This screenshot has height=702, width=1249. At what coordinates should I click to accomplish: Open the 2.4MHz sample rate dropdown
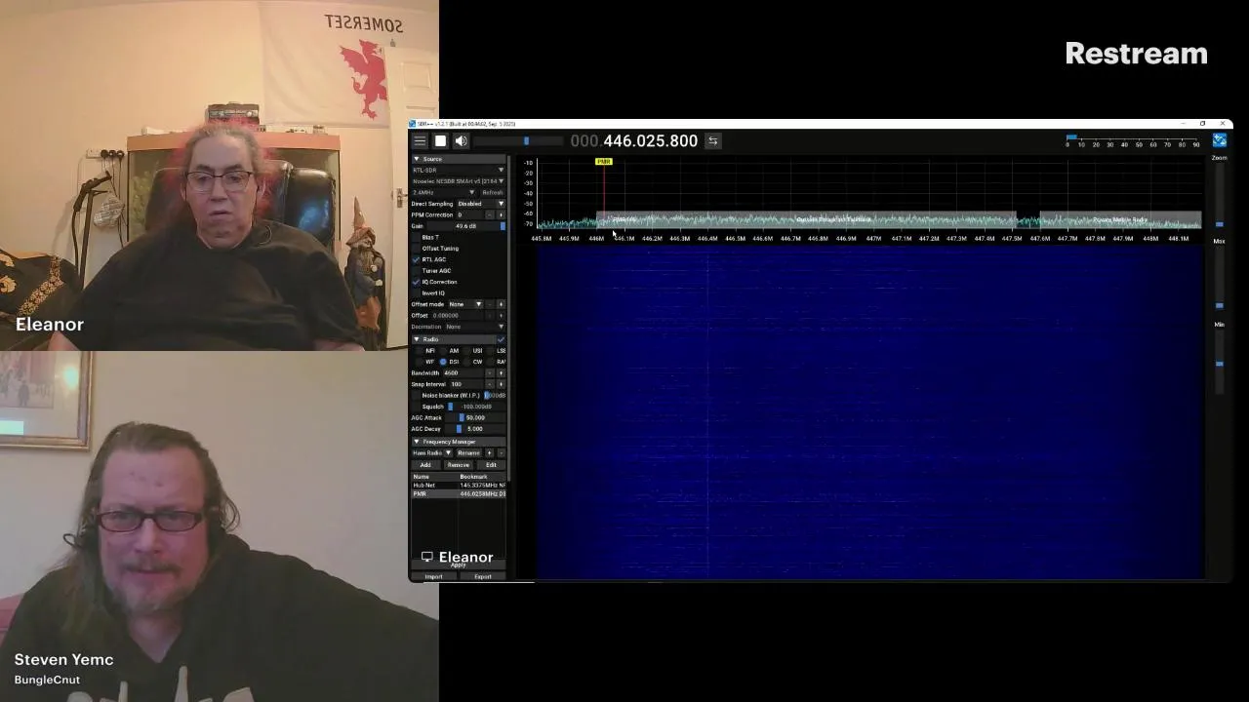(444, 192)
